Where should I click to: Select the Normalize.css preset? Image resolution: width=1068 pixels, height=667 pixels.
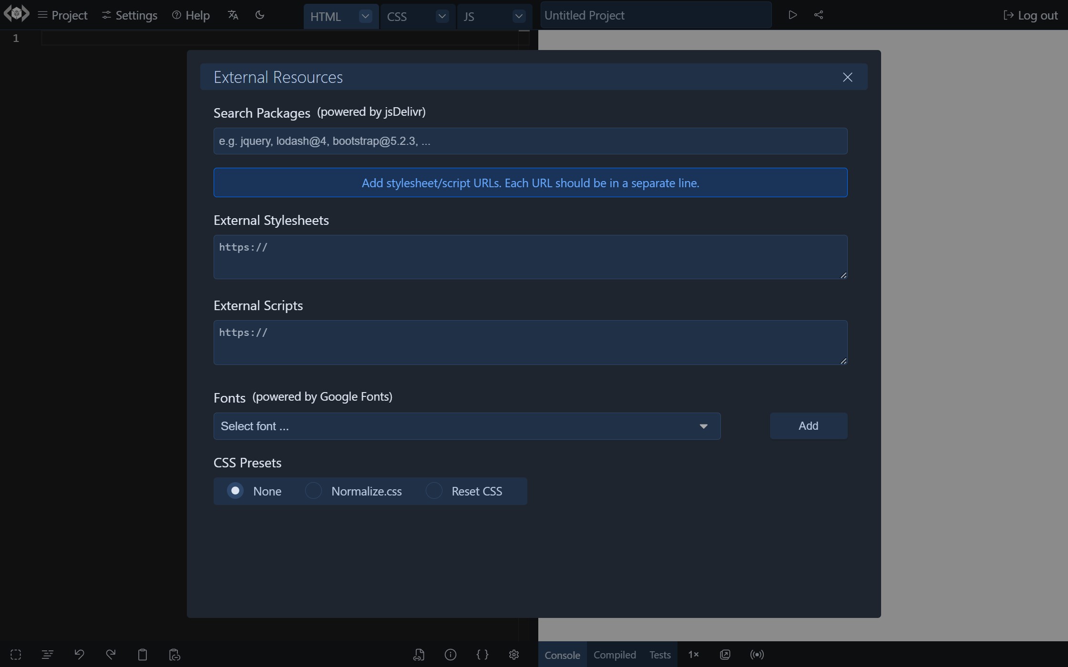tap(313, 491)
